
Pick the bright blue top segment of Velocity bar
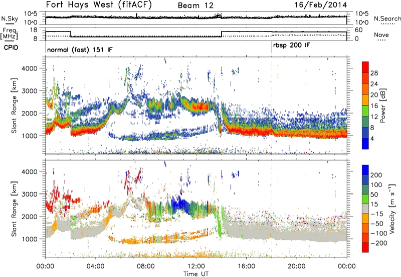click(365, 170)
